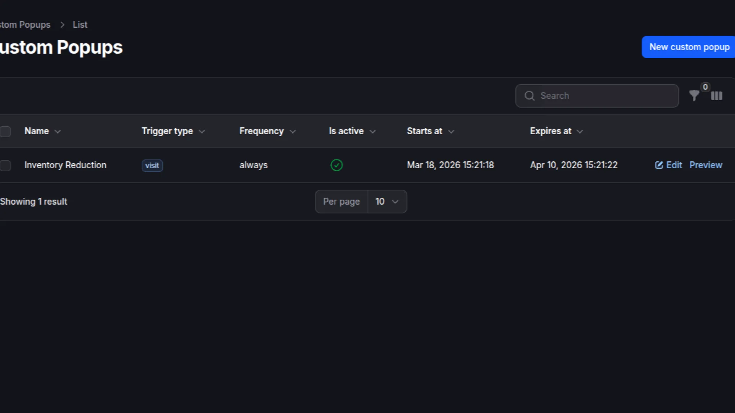
Task: Click the green active checkmark icon
Action: [x=336, y=165]
